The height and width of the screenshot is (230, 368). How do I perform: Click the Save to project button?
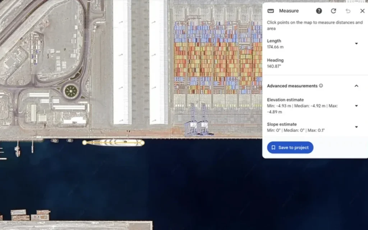click(290, 147)
